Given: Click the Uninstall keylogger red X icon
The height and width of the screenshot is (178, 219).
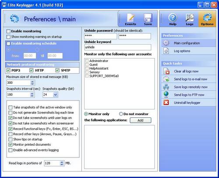Looking at the screenshot, I should tap(166, 103).
